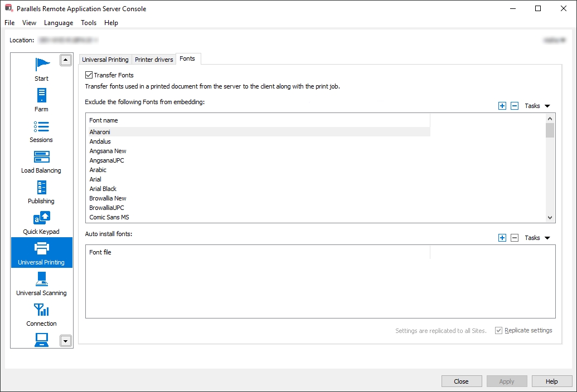Open the Quick Keypad icon
The width and height of the screenshot is (577, 392).
(x=41, y=218)
